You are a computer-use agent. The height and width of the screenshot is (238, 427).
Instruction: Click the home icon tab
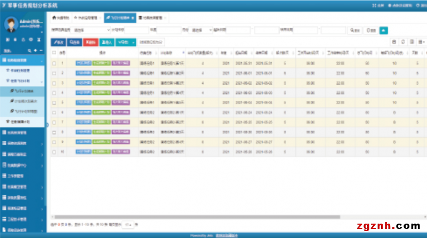pos(60,18)
